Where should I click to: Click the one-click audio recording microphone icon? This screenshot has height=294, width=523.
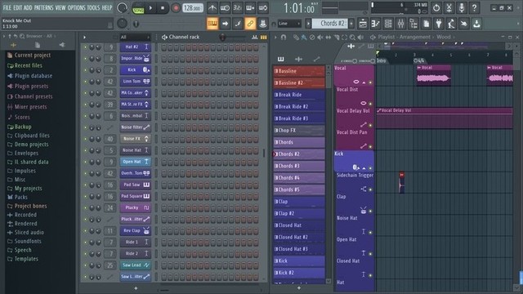(462, 7)
